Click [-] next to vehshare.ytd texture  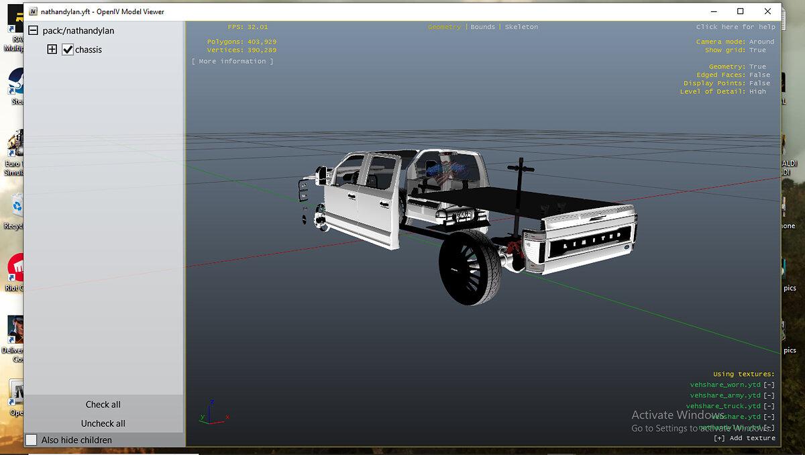pyautogui.click(x=769, y=417)
